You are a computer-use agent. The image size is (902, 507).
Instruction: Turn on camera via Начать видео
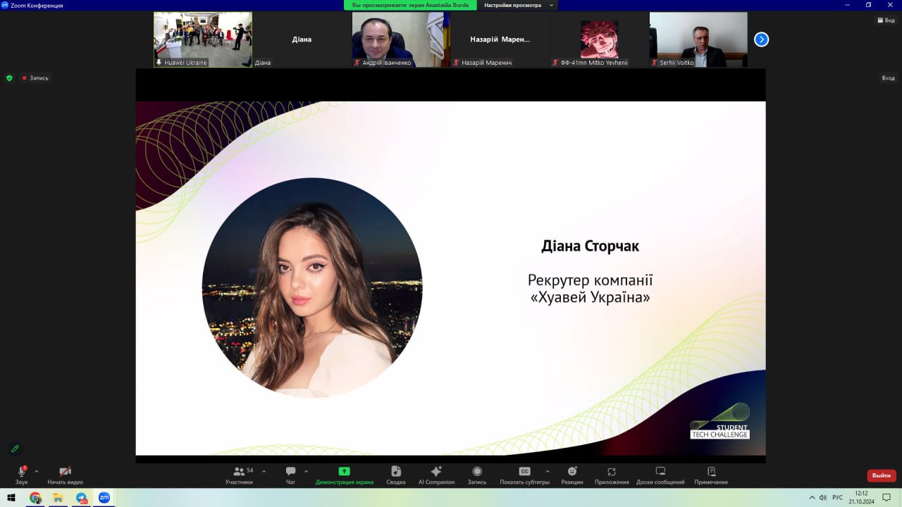pyautogui.click(x=65, y=475)
